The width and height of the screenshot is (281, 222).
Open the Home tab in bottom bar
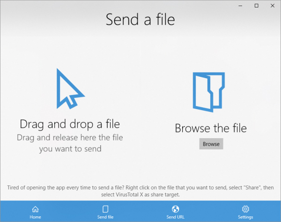[35, 212]
